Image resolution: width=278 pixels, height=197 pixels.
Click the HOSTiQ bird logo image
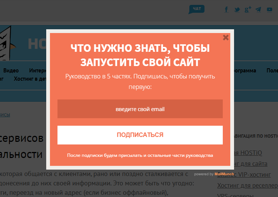click(x=7, y=44)
